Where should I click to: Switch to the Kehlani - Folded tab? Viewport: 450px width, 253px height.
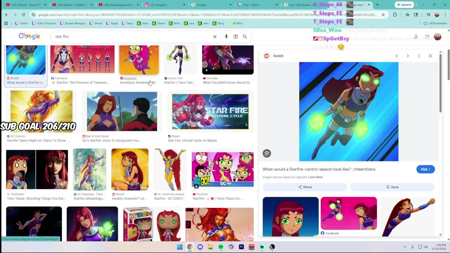(72, 5)
